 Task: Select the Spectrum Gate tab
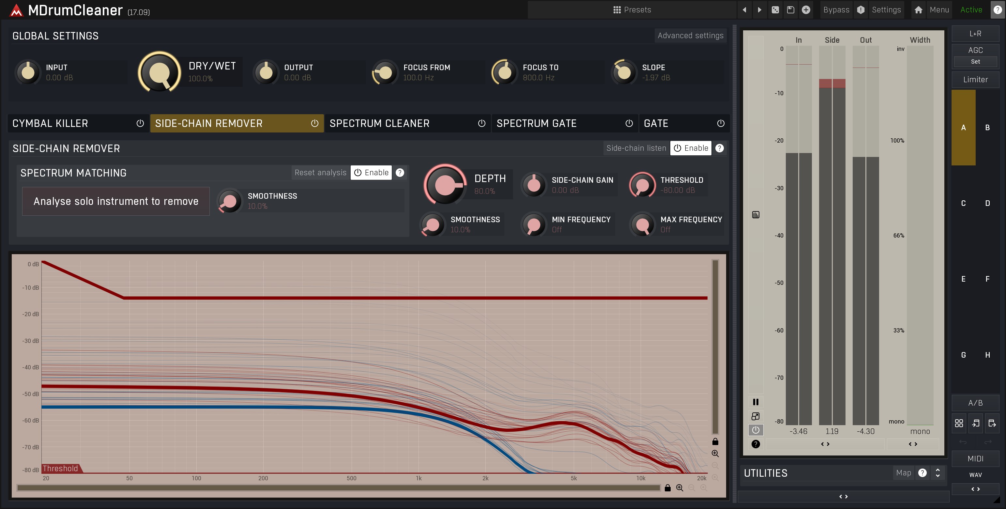coord(565,123)
